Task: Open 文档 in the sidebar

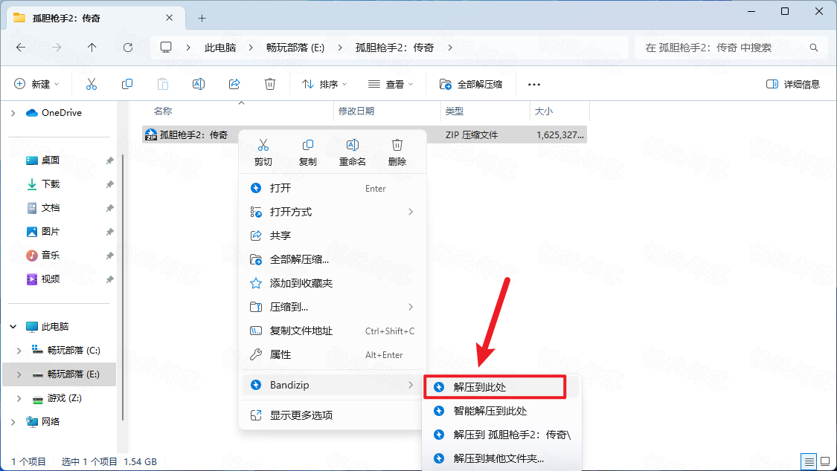Action: pyautogui.click(x=50, y=208)
